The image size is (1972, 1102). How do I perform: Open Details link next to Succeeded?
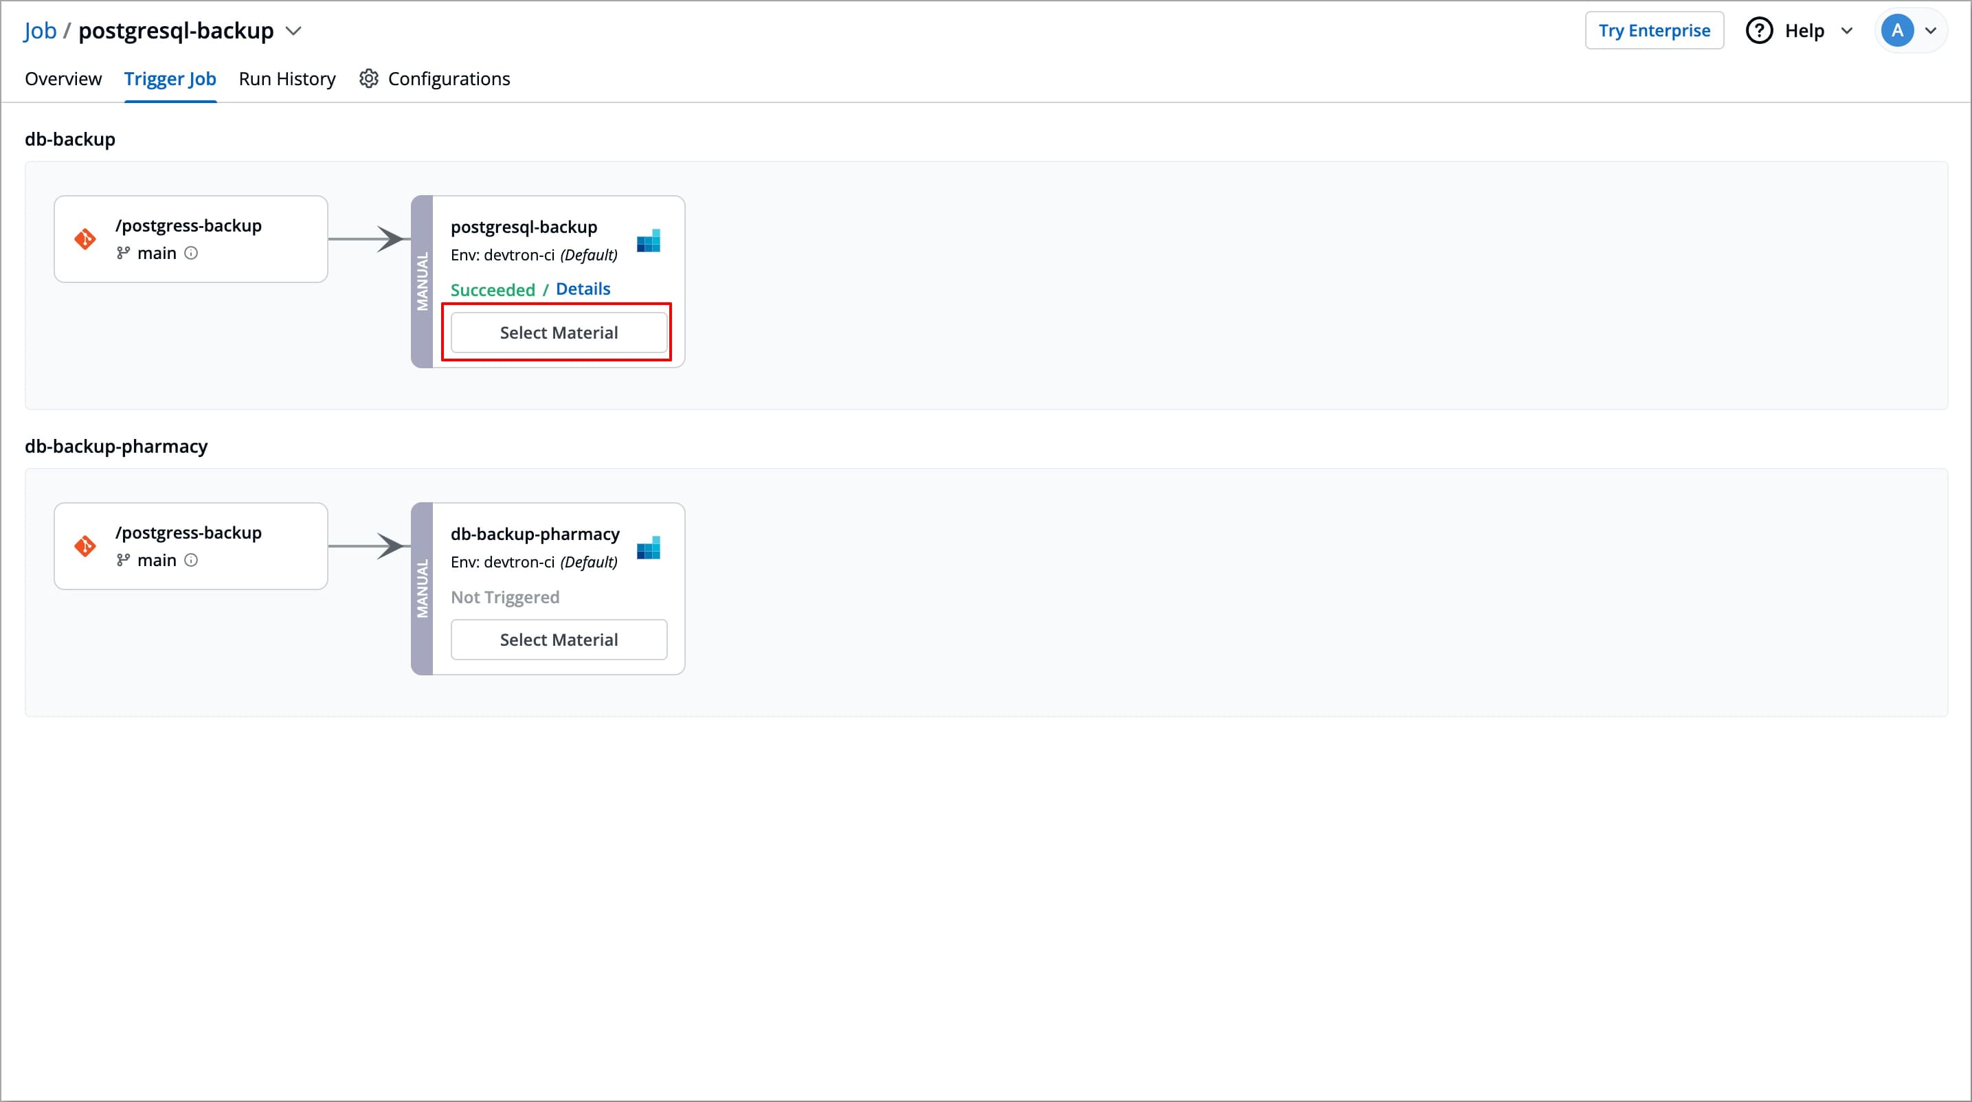click(x=583, y=289)
